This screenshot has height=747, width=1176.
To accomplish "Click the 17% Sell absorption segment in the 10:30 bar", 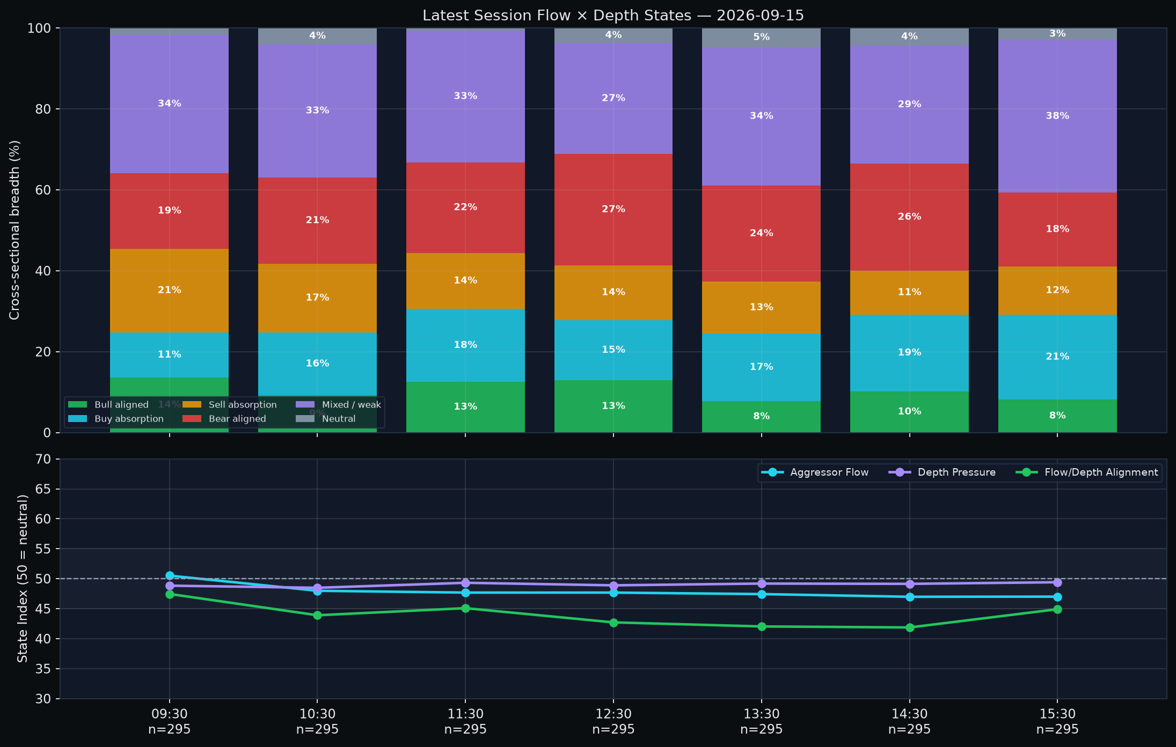I will pos(317,298).
